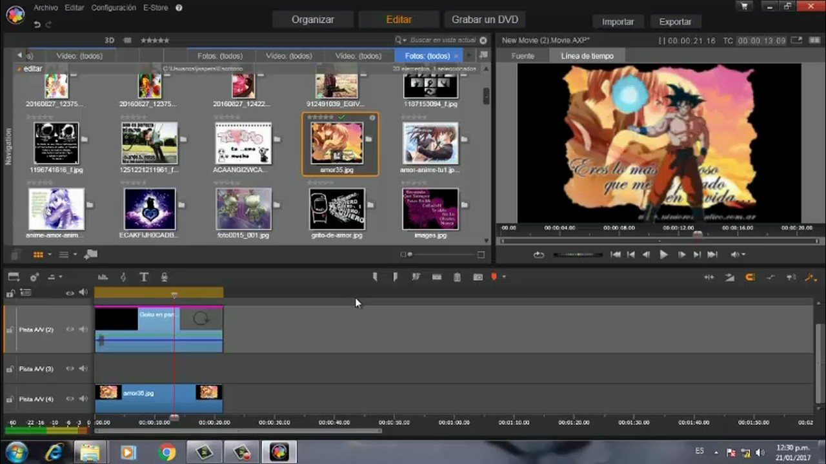This screenshot has width=826, height=464.
Task: Click the Importar button
Action: pyautogui.click(x=618, y=21)
